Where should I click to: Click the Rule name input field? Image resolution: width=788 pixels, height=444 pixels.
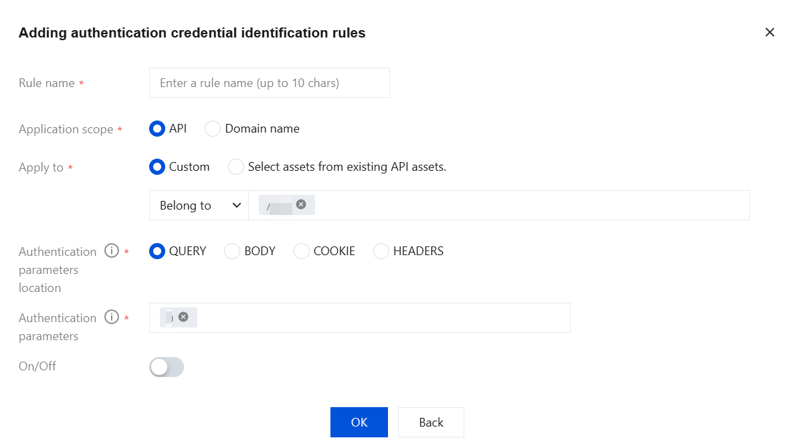[x=269, y=83]
